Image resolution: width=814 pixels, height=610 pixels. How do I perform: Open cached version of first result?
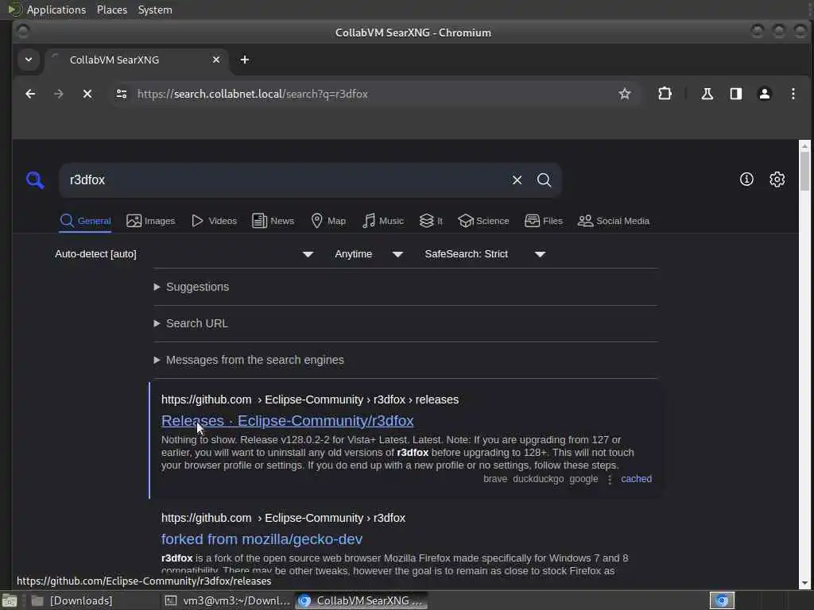coord(636,479)
